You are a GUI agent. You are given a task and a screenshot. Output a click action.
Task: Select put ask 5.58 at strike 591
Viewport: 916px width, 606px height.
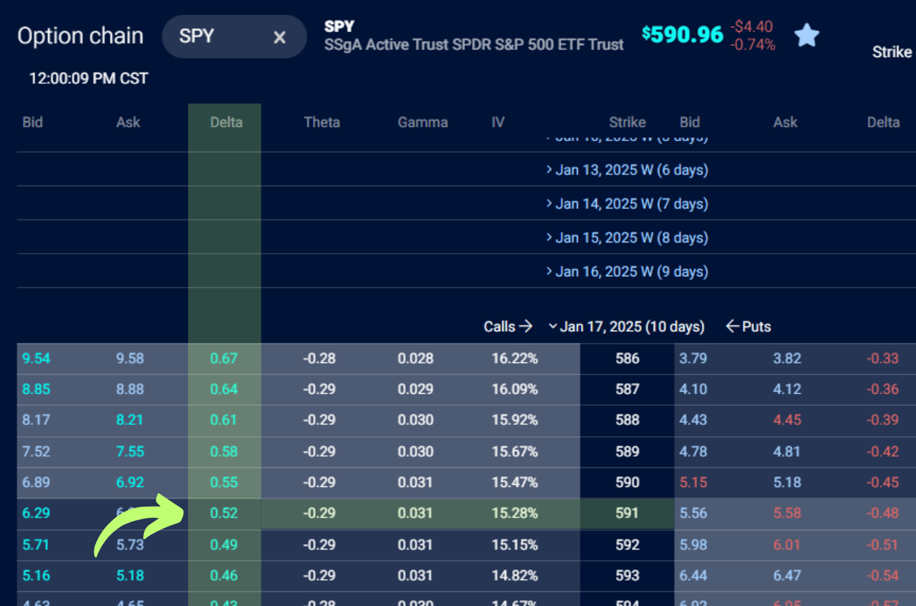(787, 513)
